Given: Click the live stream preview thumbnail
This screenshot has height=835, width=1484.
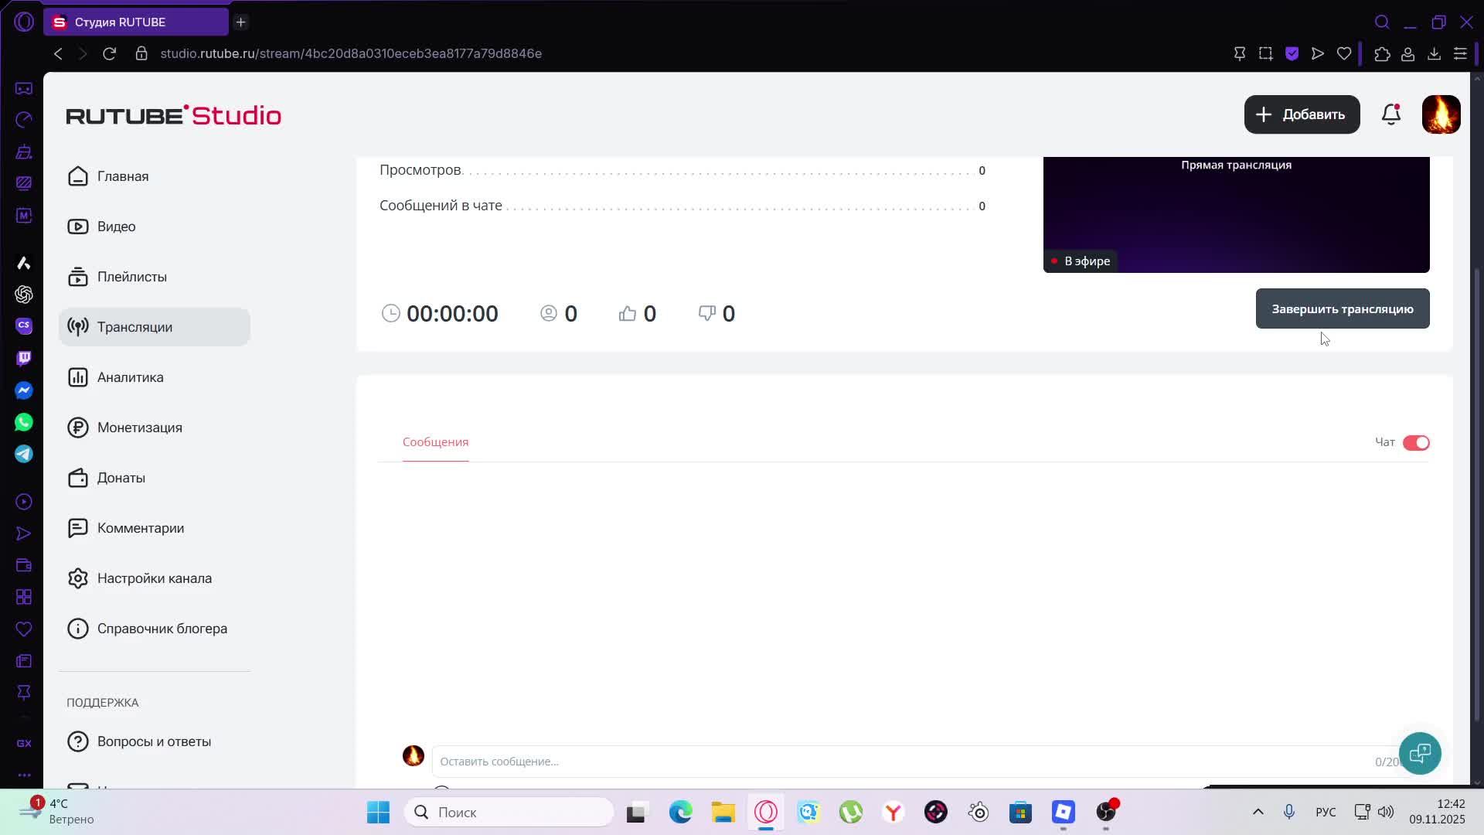Looking at the screenshot, I should click(x=1235, y=214).
